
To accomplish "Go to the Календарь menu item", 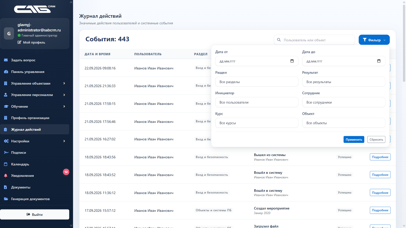I will pos(35,164).
